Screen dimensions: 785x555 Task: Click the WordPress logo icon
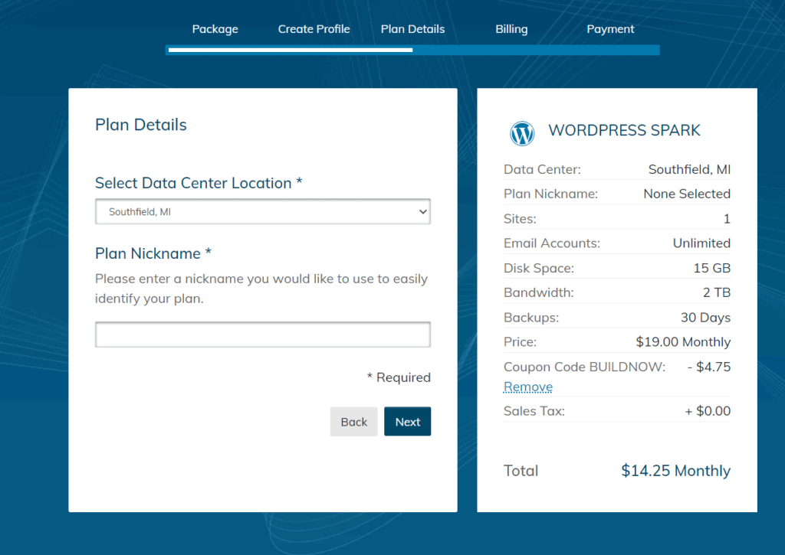[521, 133]
